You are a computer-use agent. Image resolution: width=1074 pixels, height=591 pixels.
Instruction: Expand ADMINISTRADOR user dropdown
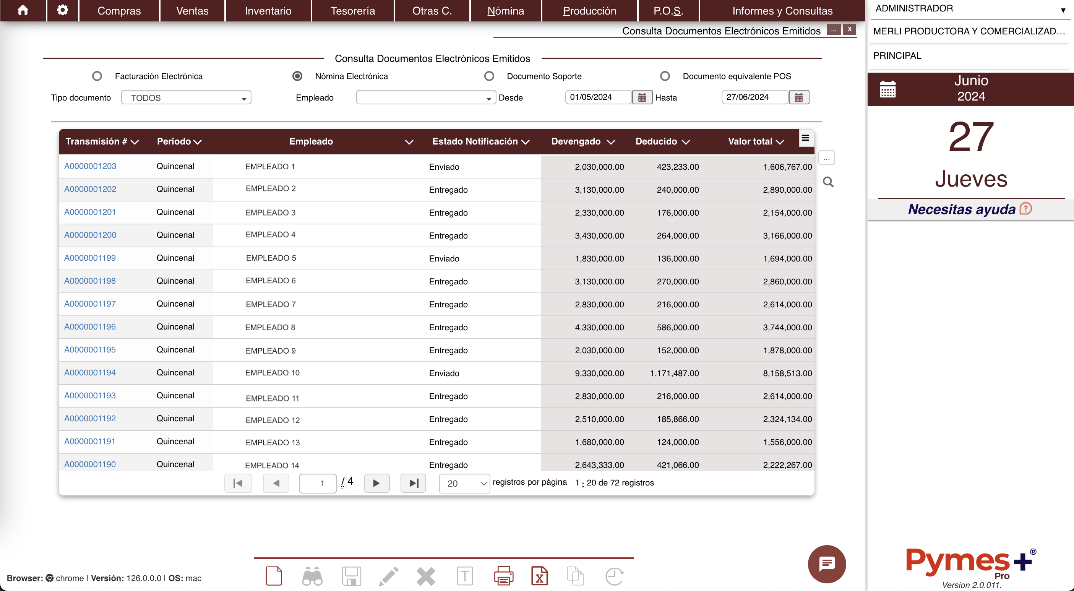tap(1063, 10)
